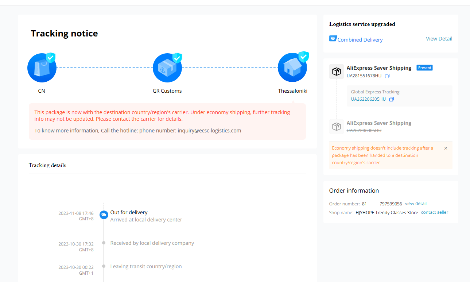470x282 pixels.
Task: Click the Tracking details heading
Action: click(x=47, y=165)
